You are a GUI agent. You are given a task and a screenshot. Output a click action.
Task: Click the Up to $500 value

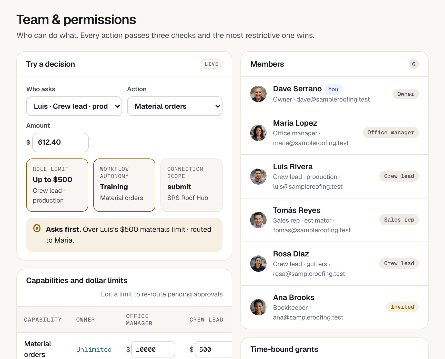[x=53, y=180]
